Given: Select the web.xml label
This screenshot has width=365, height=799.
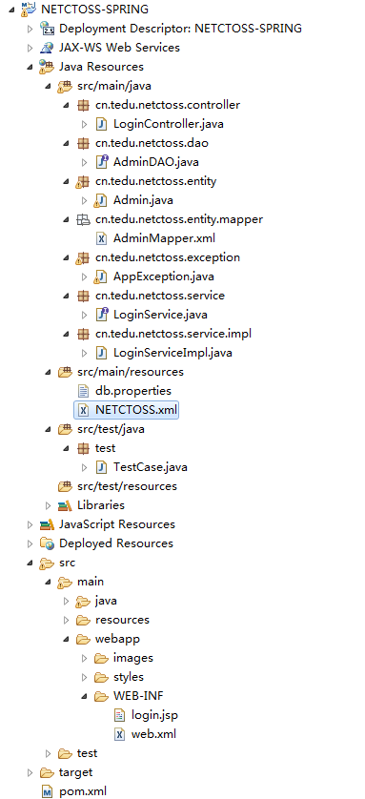Looking at the screenshot, I should click(153, 734).
